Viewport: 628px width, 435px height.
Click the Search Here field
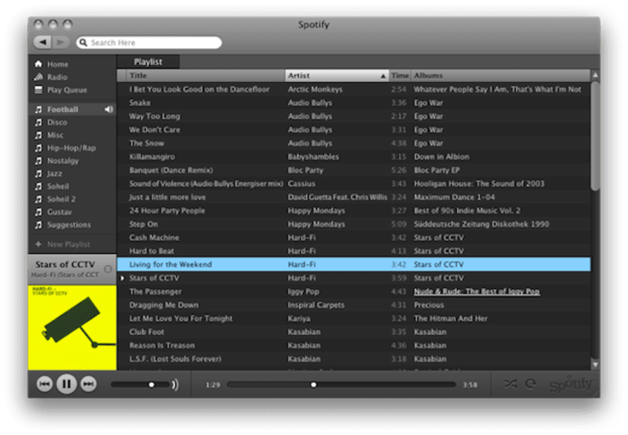(x=149, y=42)
